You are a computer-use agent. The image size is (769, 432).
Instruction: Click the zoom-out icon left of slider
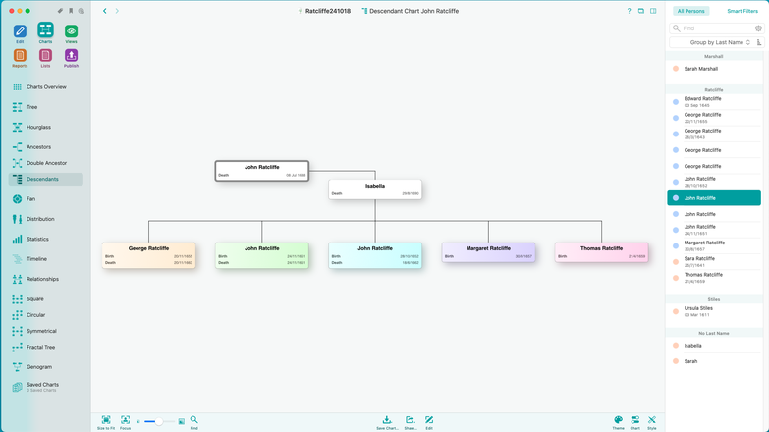click(x=138, y=422)
